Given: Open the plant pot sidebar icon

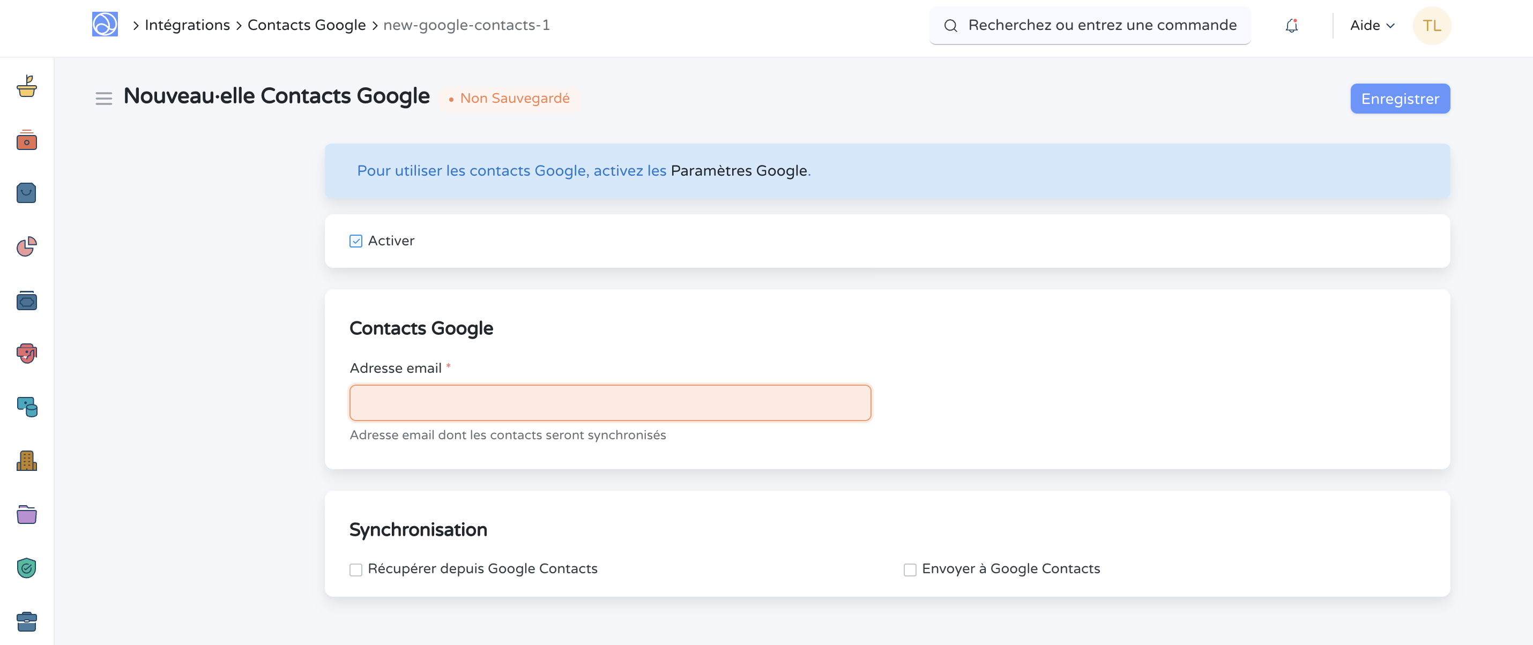Looking at the screenshot, I should tap(26, 88).
